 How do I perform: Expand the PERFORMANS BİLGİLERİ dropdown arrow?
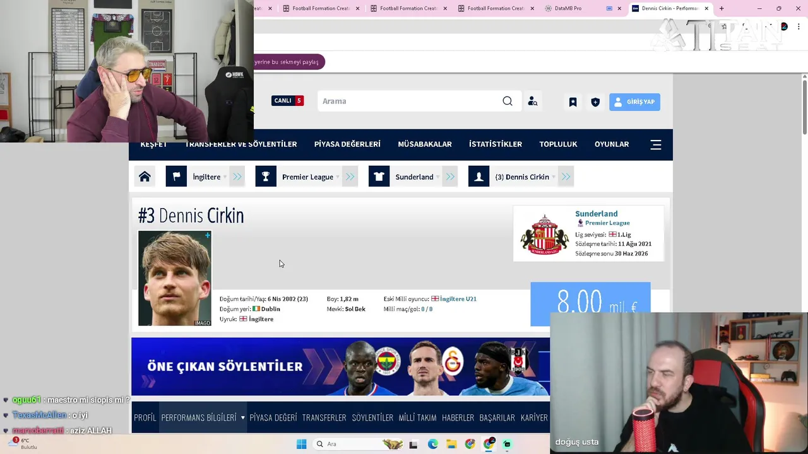pos(242,417)
